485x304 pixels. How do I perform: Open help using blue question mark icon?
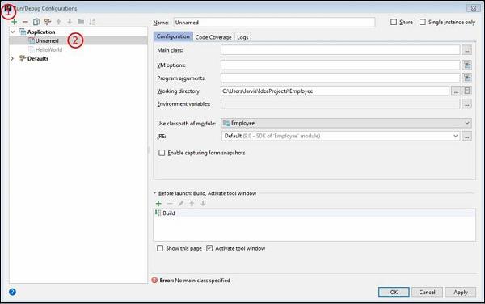point(12,292)
